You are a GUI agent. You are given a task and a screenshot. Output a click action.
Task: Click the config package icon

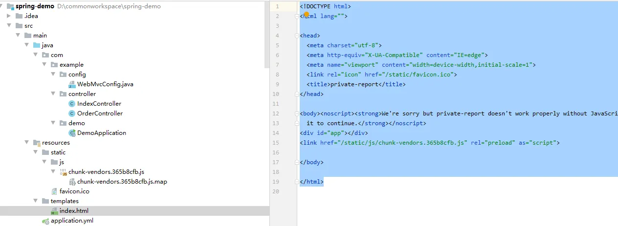63,75
